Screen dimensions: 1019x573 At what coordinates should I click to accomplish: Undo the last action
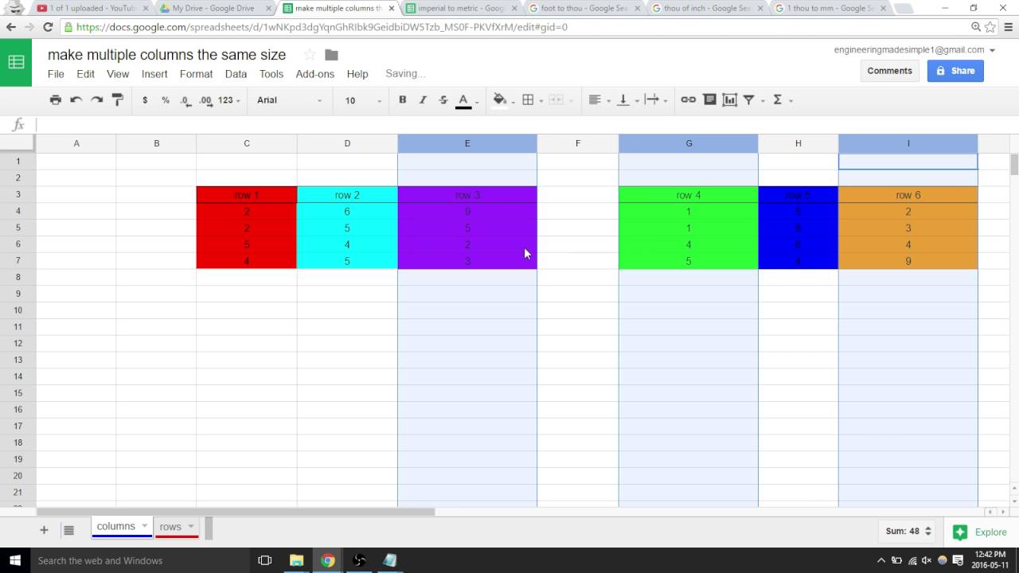tap(76, 100)
